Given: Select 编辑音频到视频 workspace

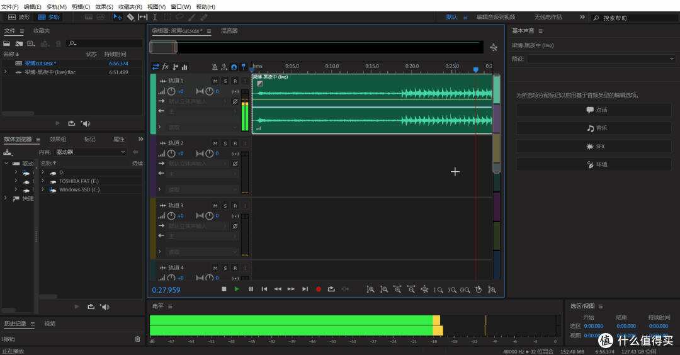Looking at the screenshot, I should 496,18.
